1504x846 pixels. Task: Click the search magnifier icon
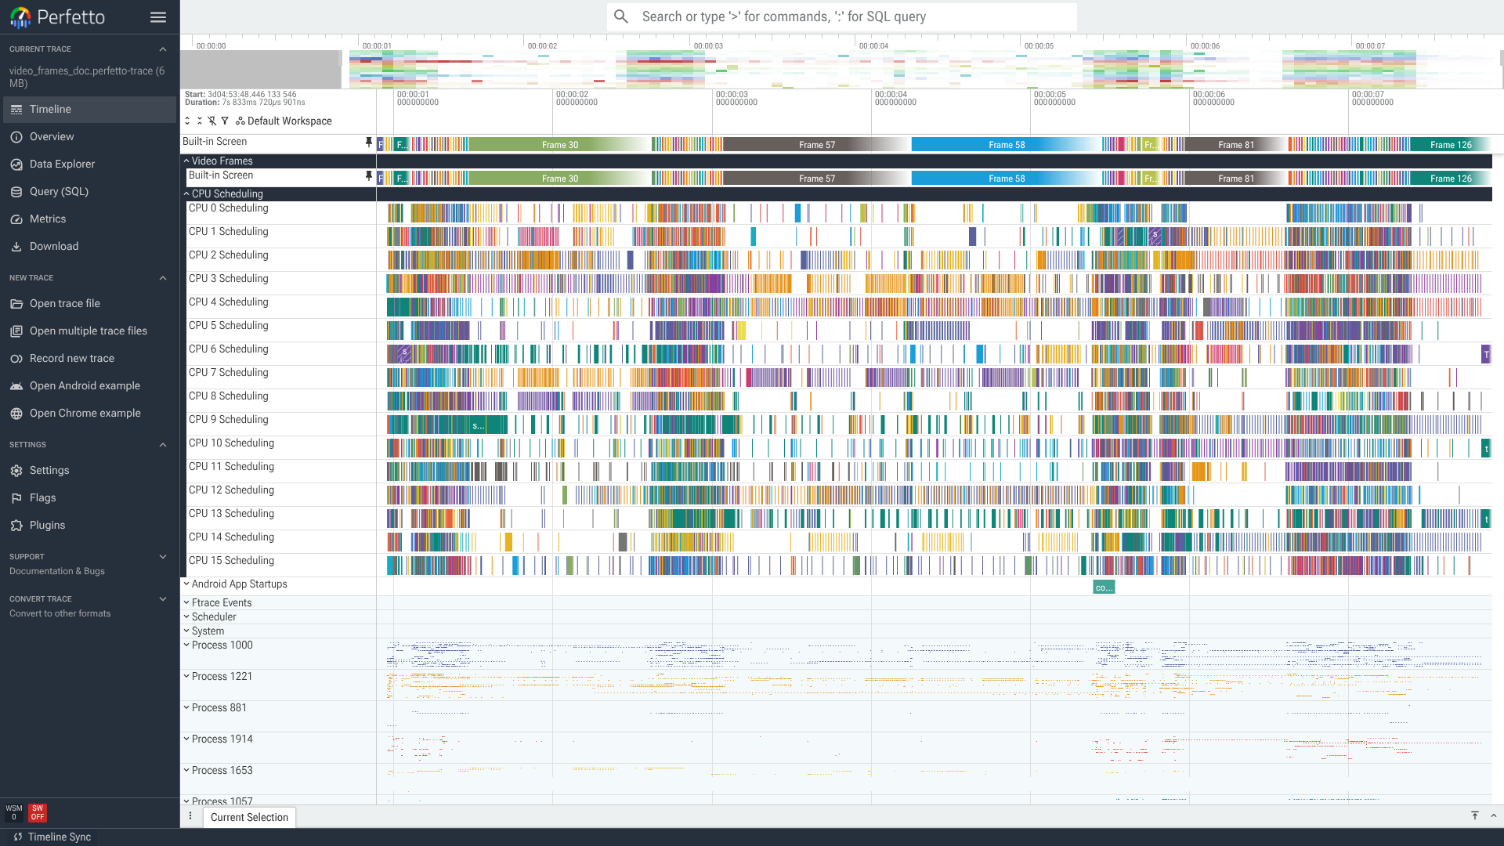click(x=621, y=16)
